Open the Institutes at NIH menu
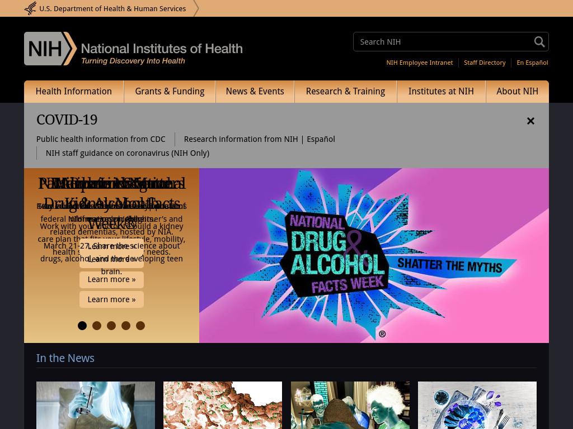Screen dimensions: 573x429 441,91
